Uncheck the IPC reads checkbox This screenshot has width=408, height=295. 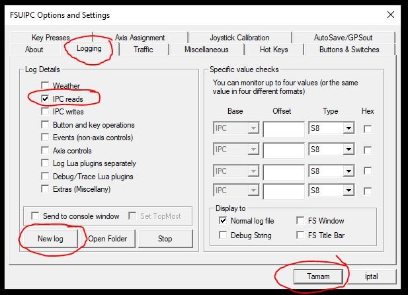click(45, 99)
